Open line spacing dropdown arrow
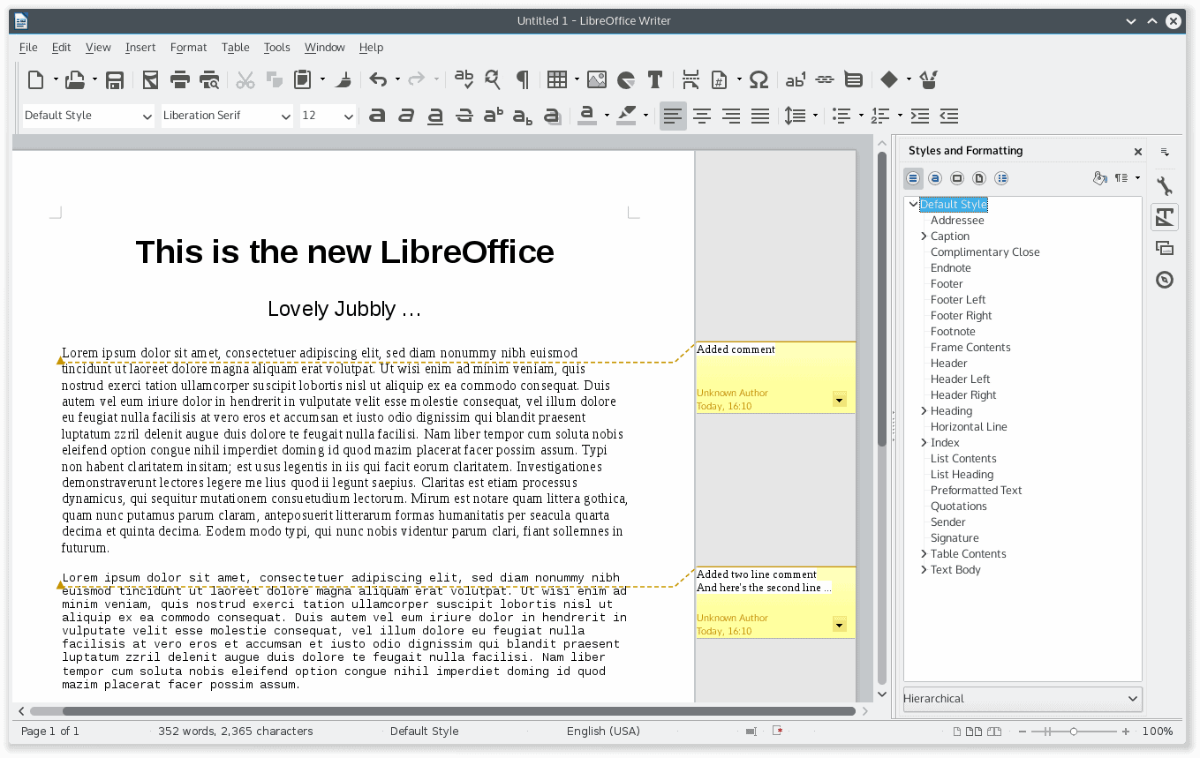The width and height of the screenshot is (1200, 758). coord(815,116)
